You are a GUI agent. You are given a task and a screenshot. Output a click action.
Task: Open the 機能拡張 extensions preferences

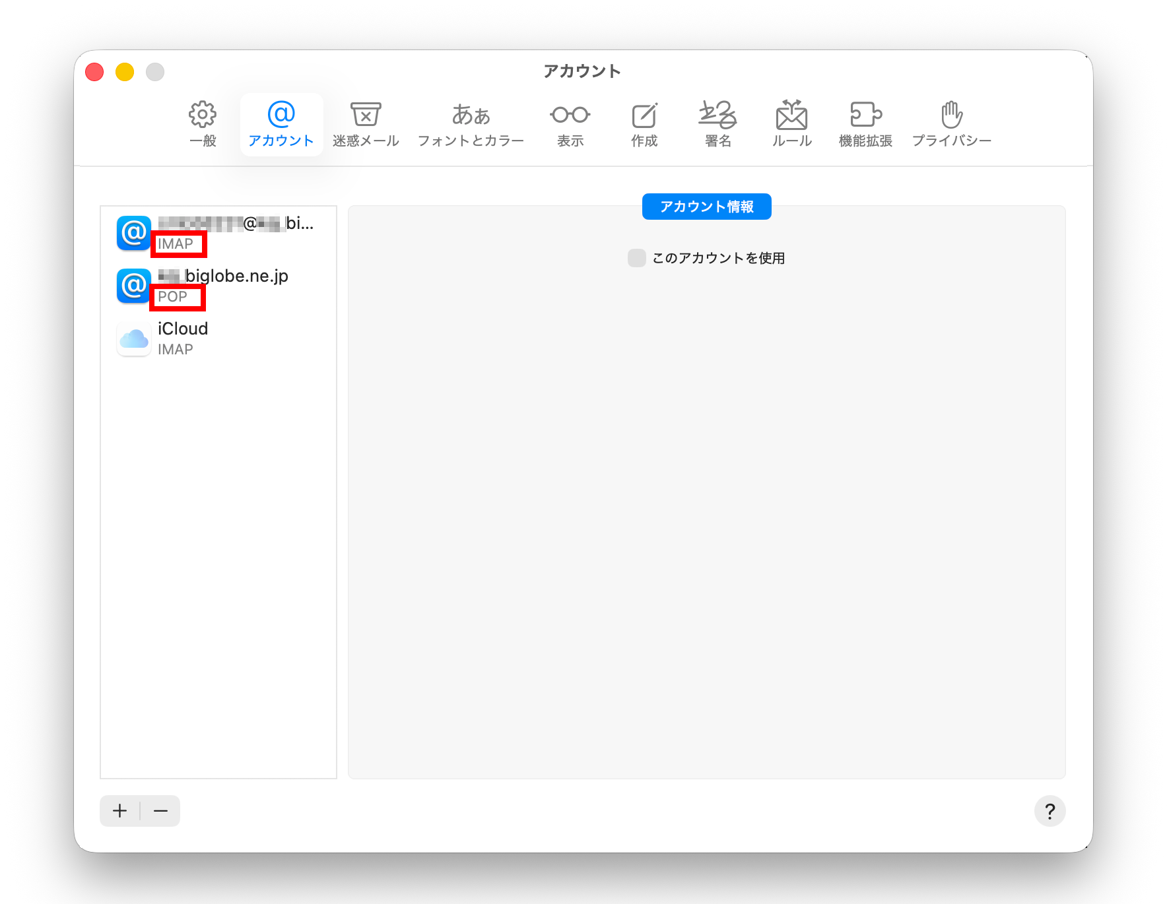[865, 125]
